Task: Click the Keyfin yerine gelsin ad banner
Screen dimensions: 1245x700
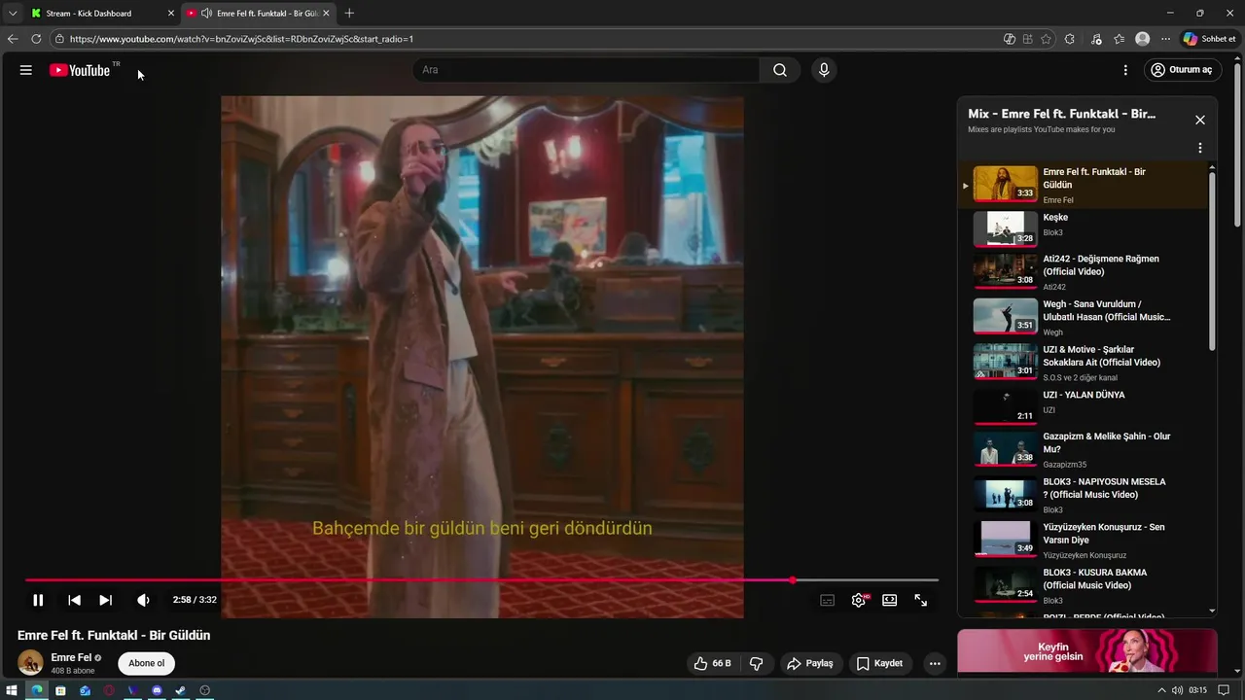Action: [x=1087, y=651]
